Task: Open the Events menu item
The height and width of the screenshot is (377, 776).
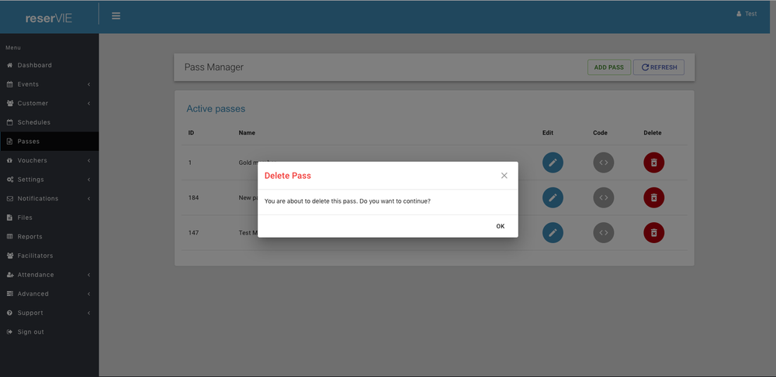Action: click(x=50, y=84)
